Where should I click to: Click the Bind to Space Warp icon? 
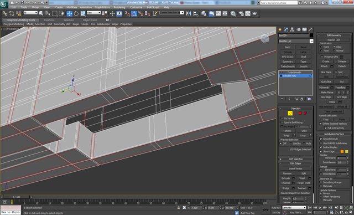(x=18, y=13)
